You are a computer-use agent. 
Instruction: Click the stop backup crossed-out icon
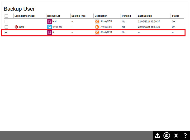click(x=167, y=136)
